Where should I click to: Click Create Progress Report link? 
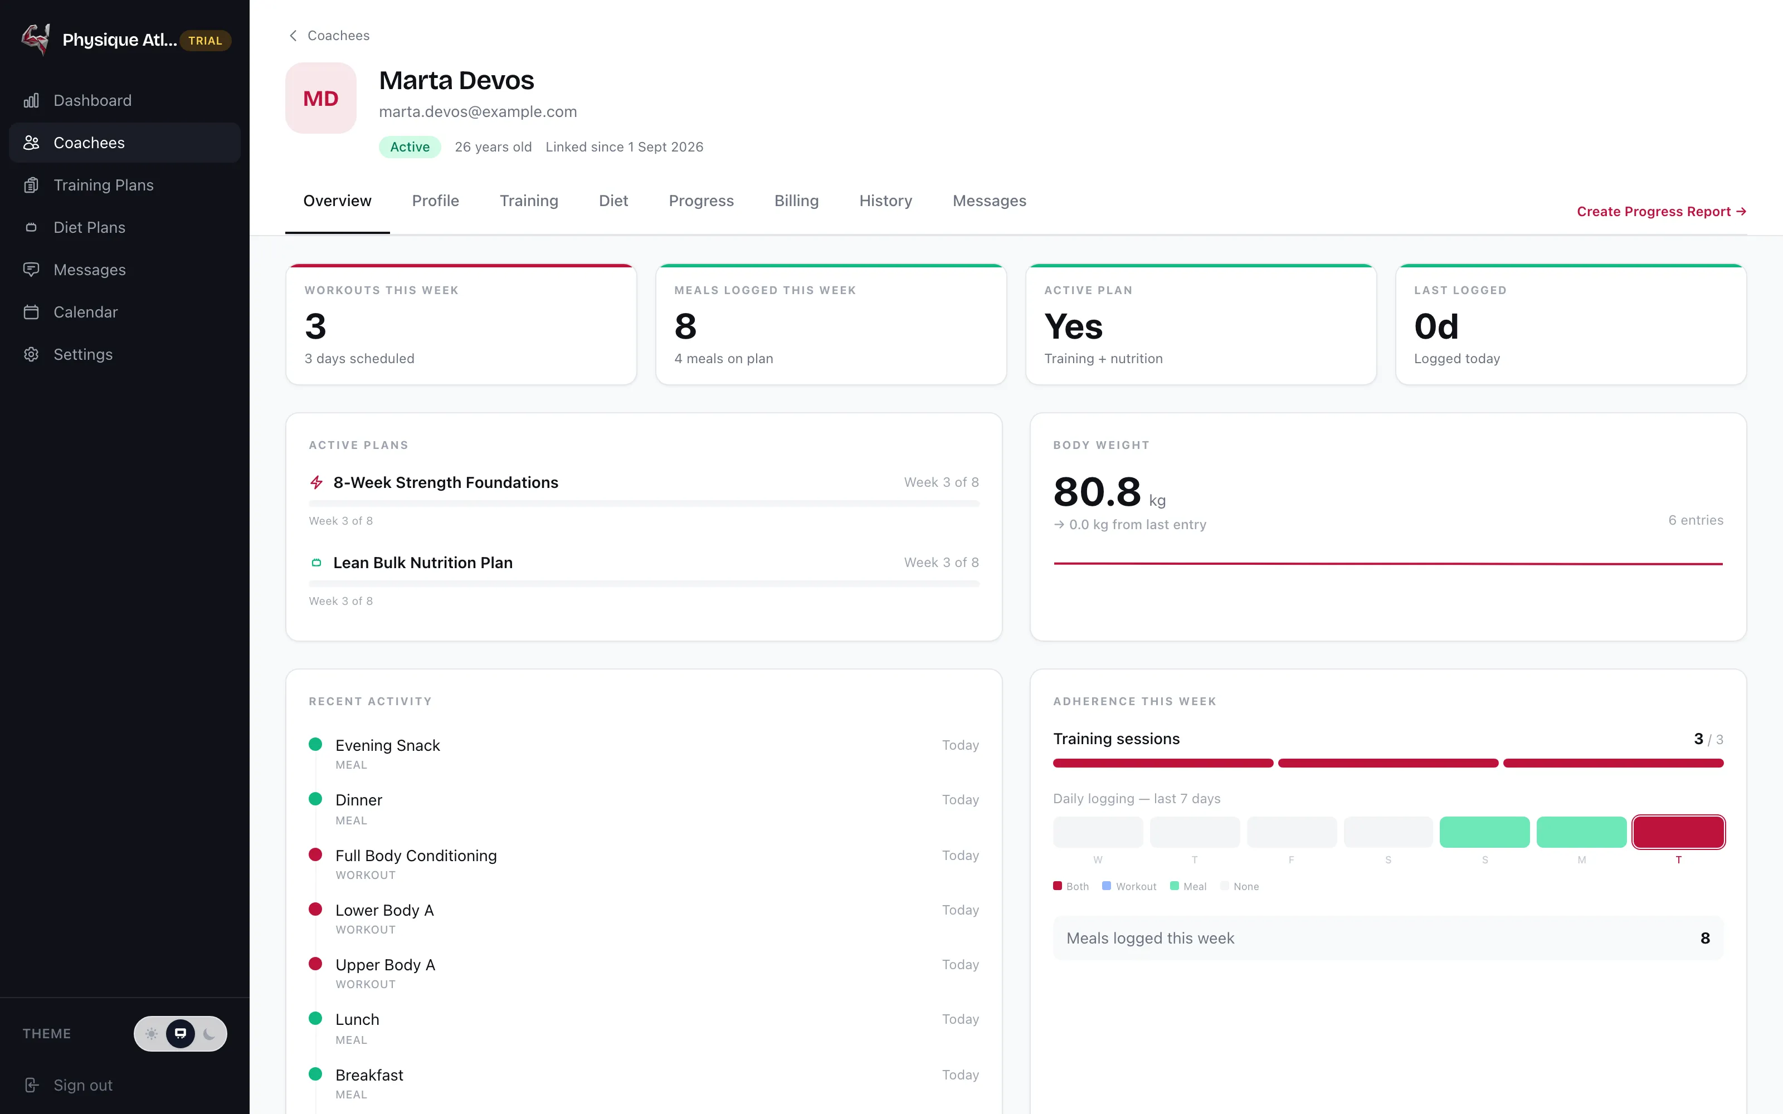pos(1662,212)
